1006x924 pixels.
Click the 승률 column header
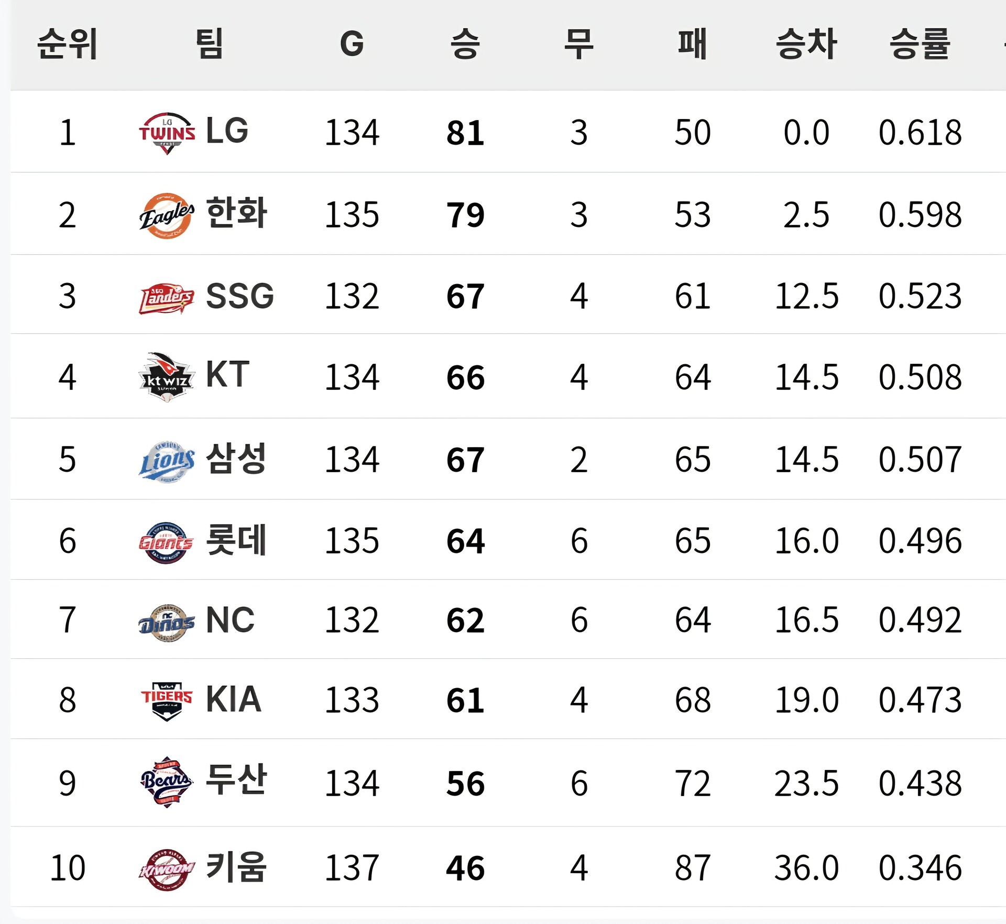click(x=920, y=44)
